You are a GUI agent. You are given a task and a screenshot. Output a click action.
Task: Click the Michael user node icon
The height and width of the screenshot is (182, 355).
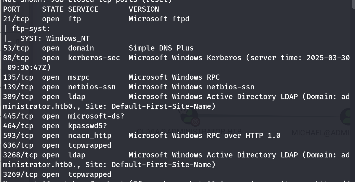click(347, 116)
